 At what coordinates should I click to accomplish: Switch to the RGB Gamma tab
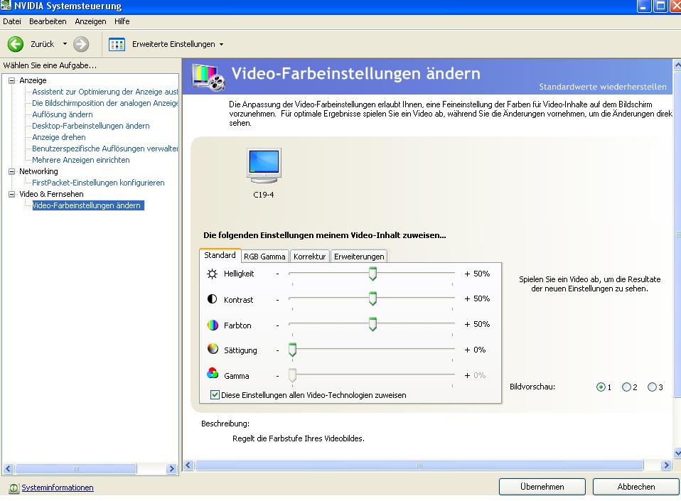tap(264, 257)
